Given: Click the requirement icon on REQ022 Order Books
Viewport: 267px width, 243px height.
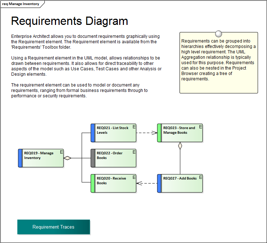Looking at the screenshot, I should [x=134, y=152].
